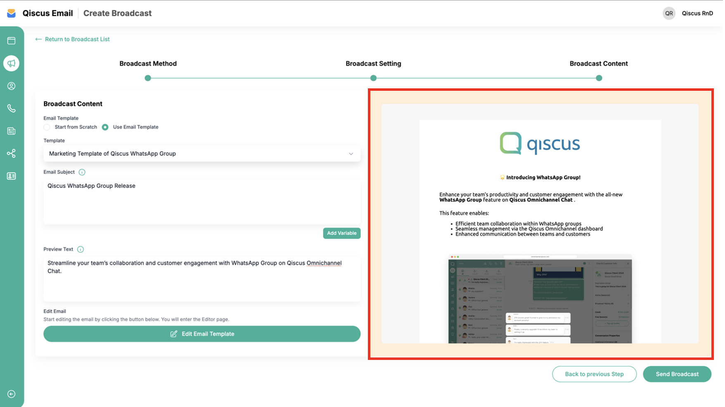The height and width of the screenshot is (407, 725).
Task: Click the Broadcast Content step dot
Action: (x=599, y=78)
